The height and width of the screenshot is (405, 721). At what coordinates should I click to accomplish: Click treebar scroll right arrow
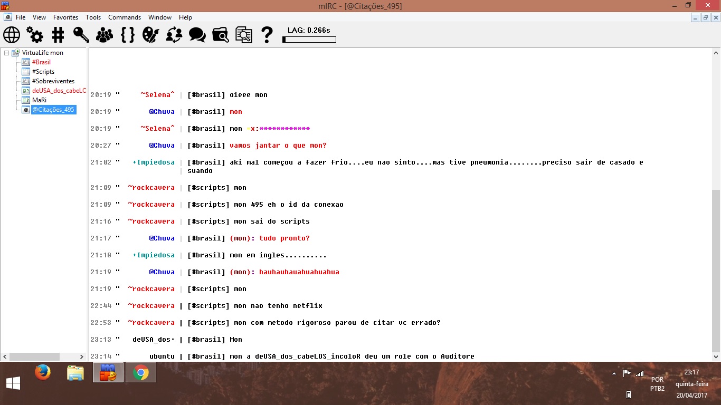pos(82,356)
